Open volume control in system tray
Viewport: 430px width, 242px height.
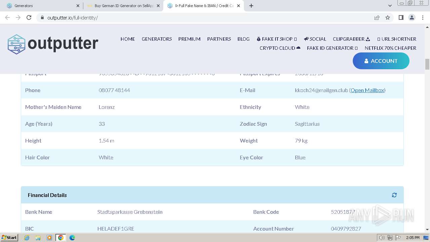[x=382, y=238]
